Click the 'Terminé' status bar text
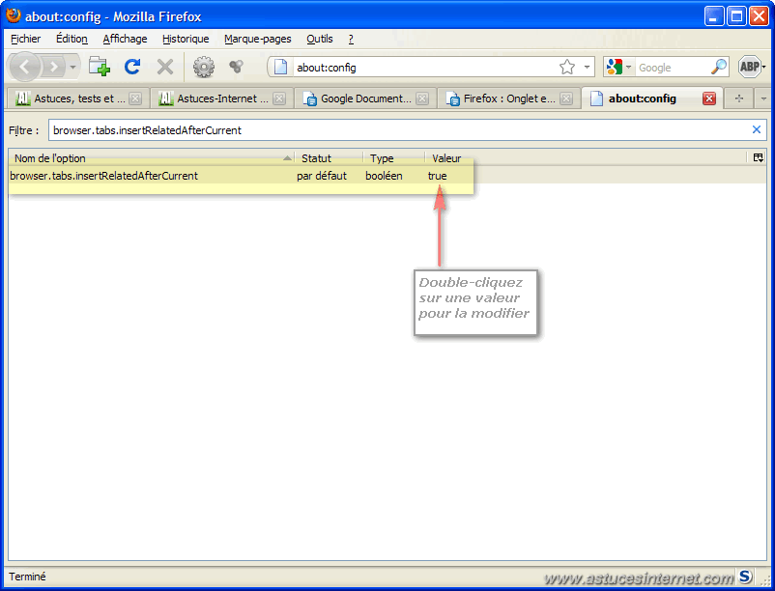 click(x=27, y=577)
